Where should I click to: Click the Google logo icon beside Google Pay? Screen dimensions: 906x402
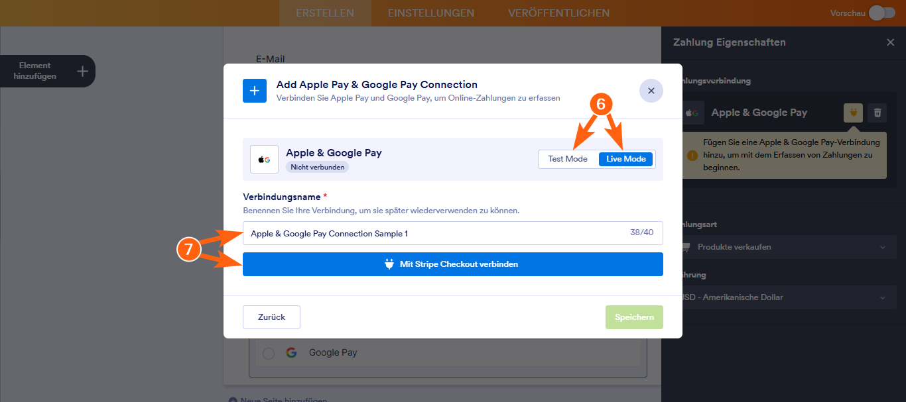tap(291, 353)
